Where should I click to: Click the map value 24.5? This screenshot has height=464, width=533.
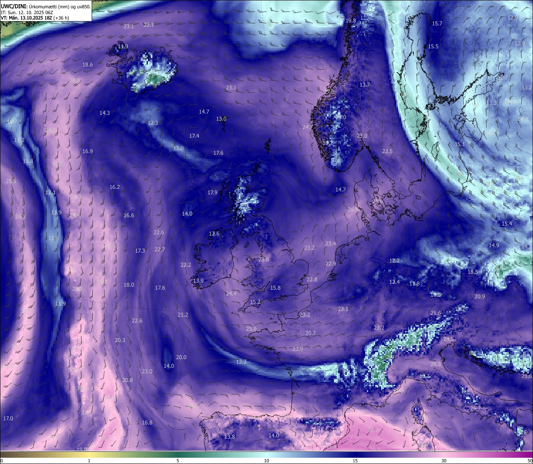pyautogui.click(x=448, y=339)
